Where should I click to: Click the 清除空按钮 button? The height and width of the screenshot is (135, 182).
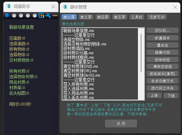coord(162,66)
